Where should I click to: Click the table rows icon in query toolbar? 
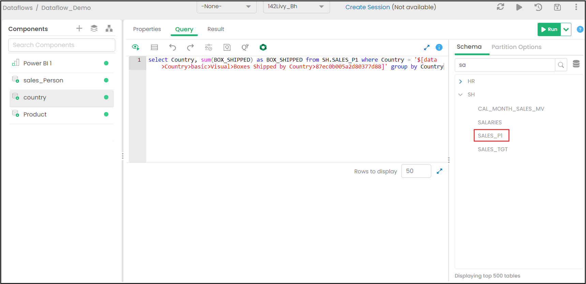click(154, 47)
